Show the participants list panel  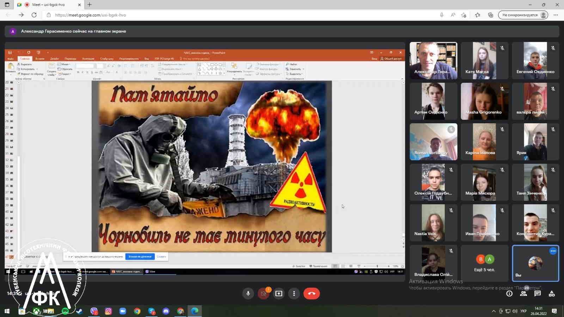(523, 293)
